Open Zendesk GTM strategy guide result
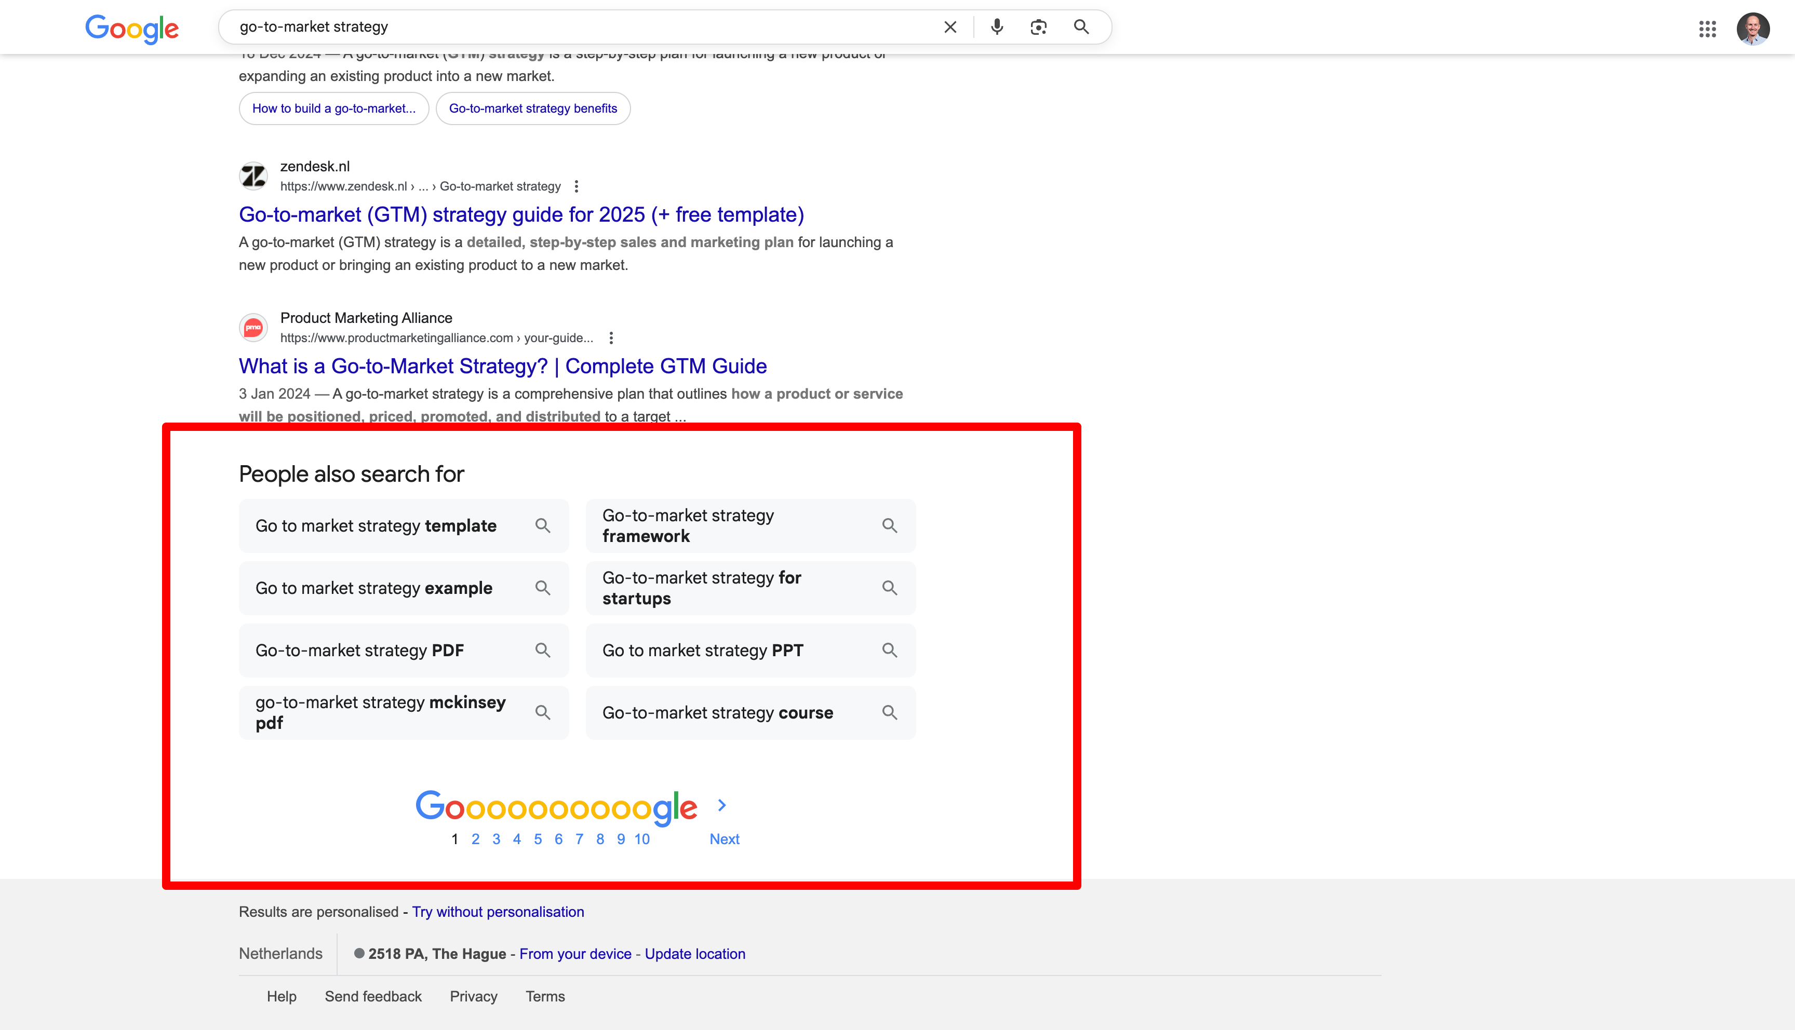 (x=521, y=214)
